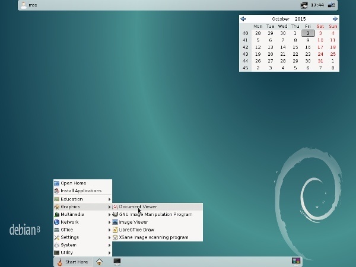Click the System gear icon
The image size is (356, 267).
pos(57,245)
